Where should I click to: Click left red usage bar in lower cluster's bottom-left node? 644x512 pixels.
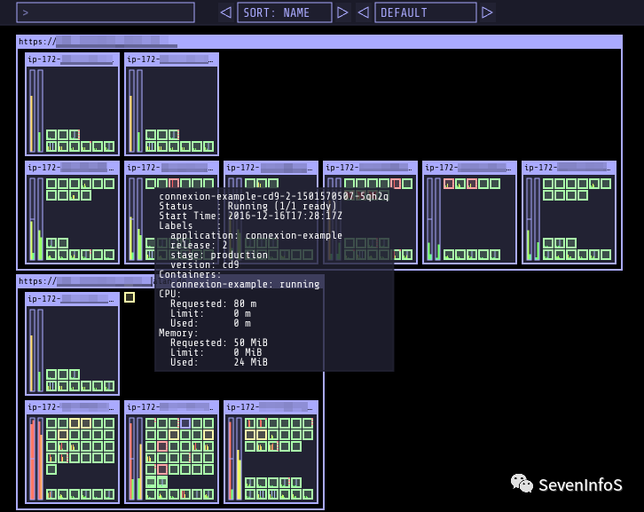(32, 460)
